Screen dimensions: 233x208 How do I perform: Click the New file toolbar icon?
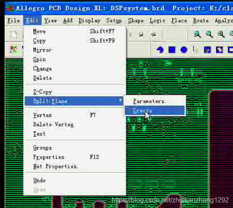(x=13, y=35)
